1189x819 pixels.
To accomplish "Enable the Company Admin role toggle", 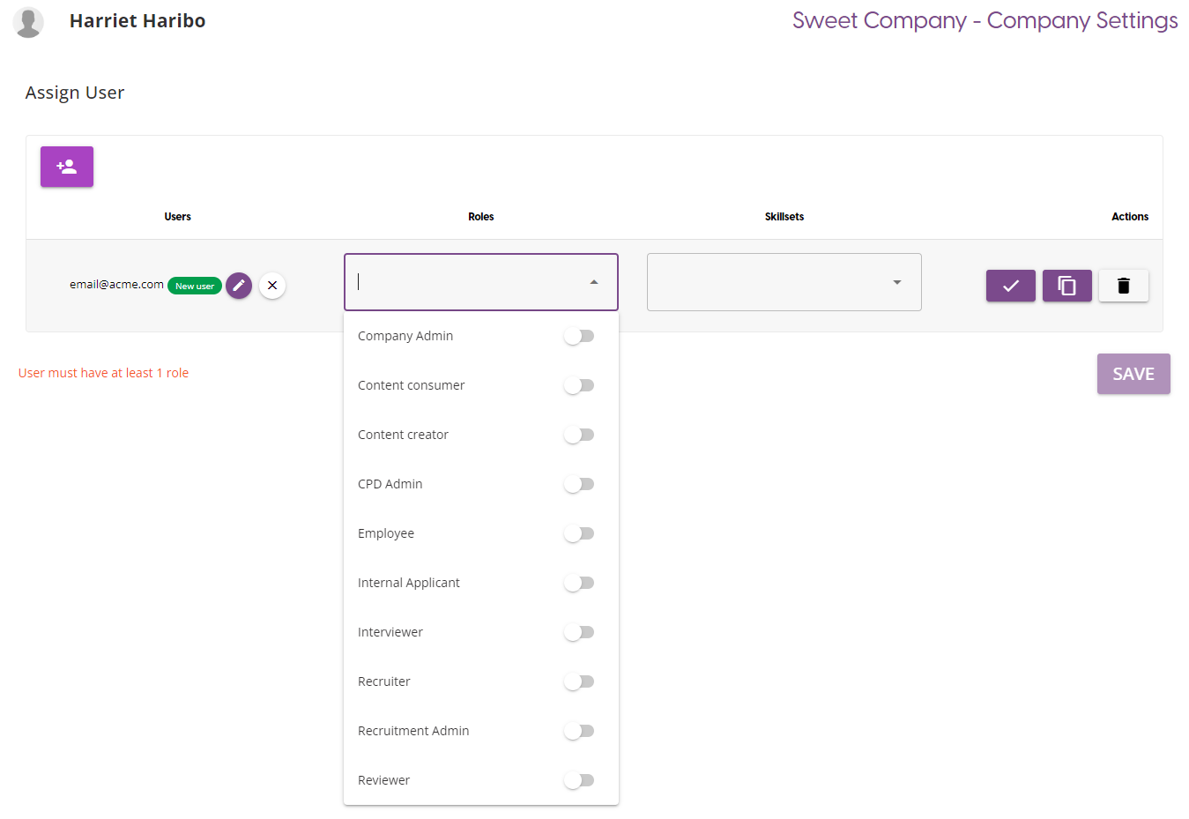I will [579, 336].
